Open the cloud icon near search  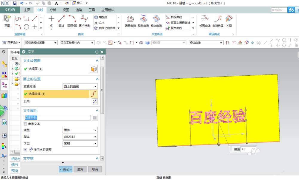point(291,10)
